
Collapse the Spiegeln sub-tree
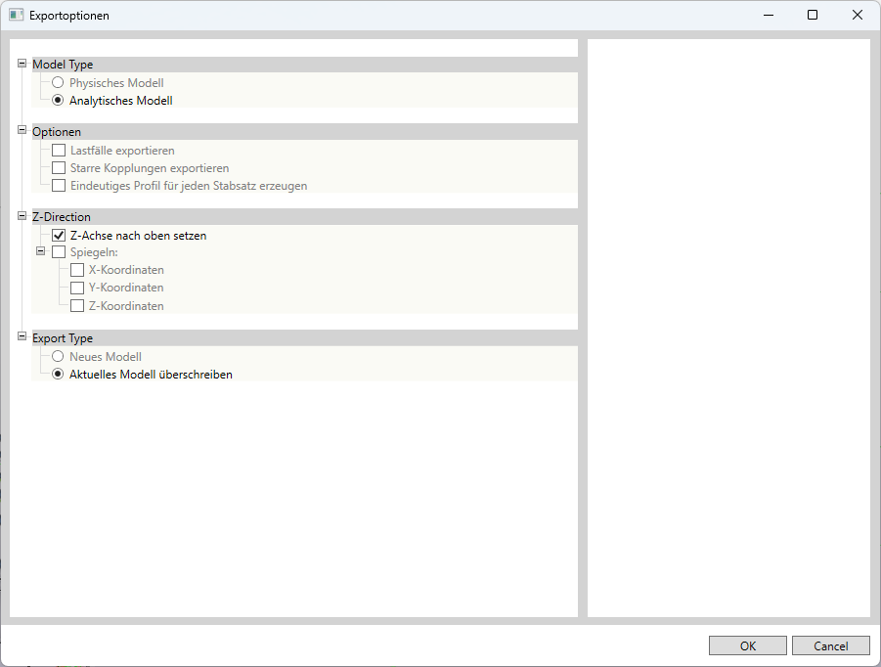pyautogui.click(x=40, y=251)
